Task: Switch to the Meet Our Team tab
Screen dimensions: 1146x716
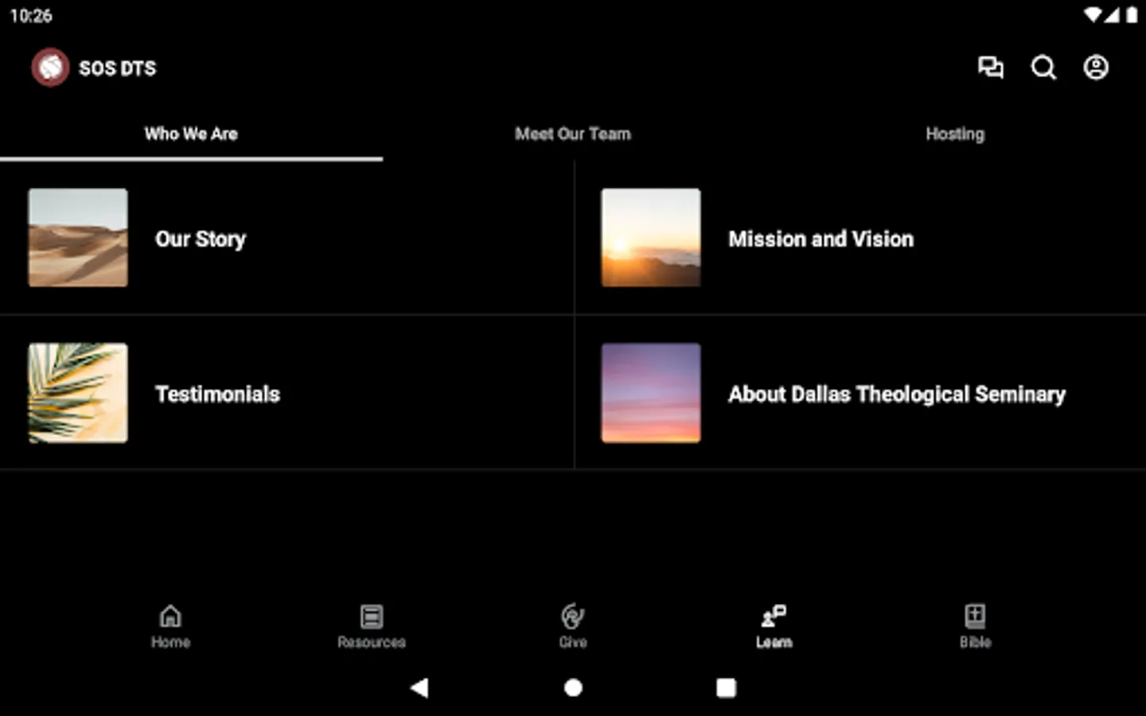Action: 573,134
